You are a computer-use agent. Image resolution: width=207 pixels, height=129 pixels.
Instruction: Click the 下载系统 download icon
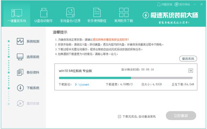[20, 88]
